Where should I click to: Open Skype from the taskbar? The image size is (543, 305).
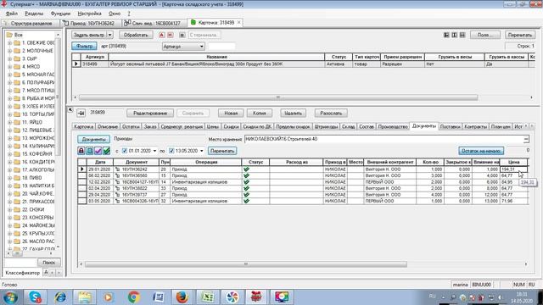pos(35,297)
